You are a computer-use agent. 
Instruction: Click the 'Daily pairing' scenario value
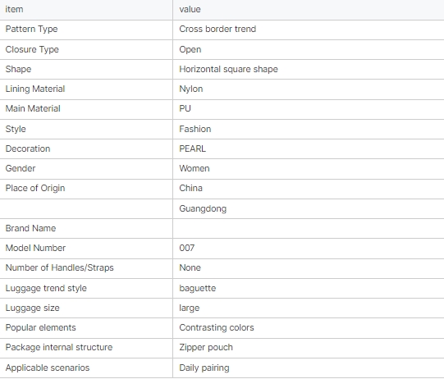[x=204, y=368]
